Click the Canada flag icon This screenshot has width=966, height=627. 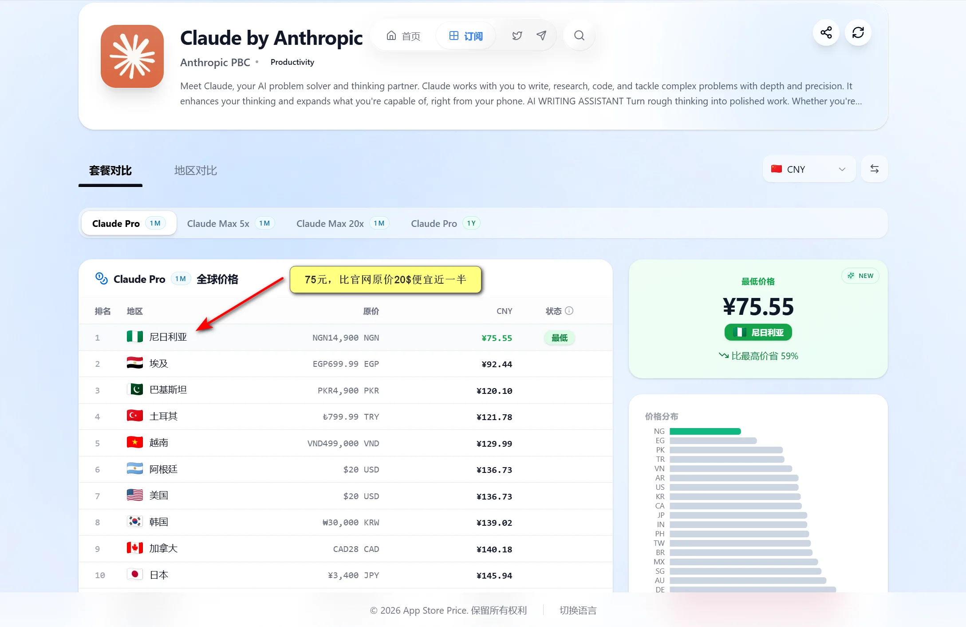tap(134, 548)
